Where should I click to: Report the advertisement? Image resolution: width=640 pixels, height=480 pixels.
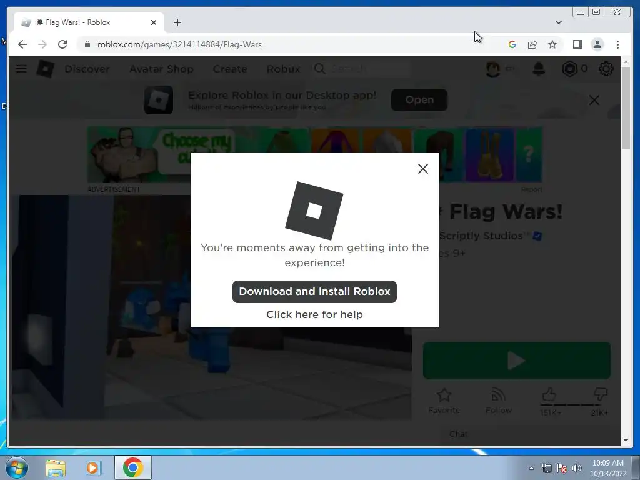531,189
